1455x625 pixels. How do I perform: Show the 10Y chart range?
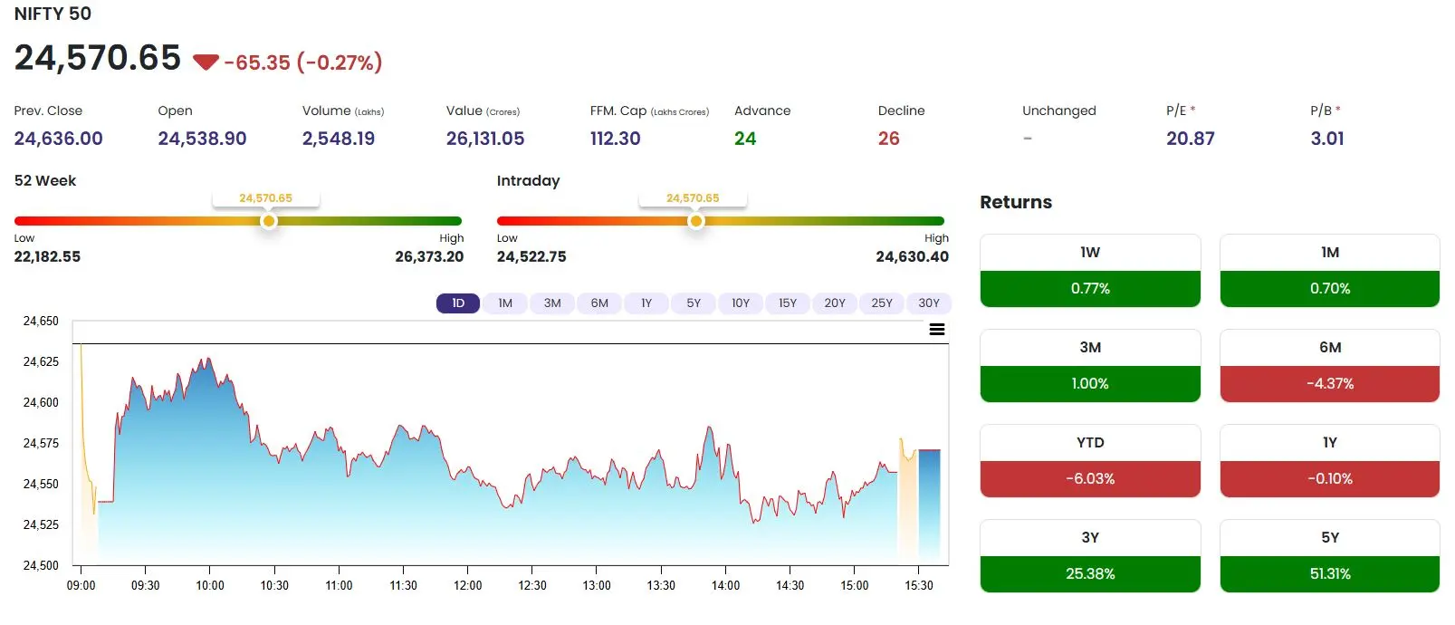(x=741, y=303)
